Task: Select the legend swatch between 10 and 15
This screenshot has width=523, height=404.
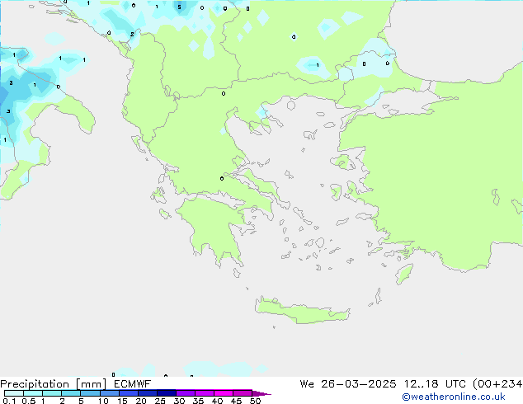Action: pos(109,393)
